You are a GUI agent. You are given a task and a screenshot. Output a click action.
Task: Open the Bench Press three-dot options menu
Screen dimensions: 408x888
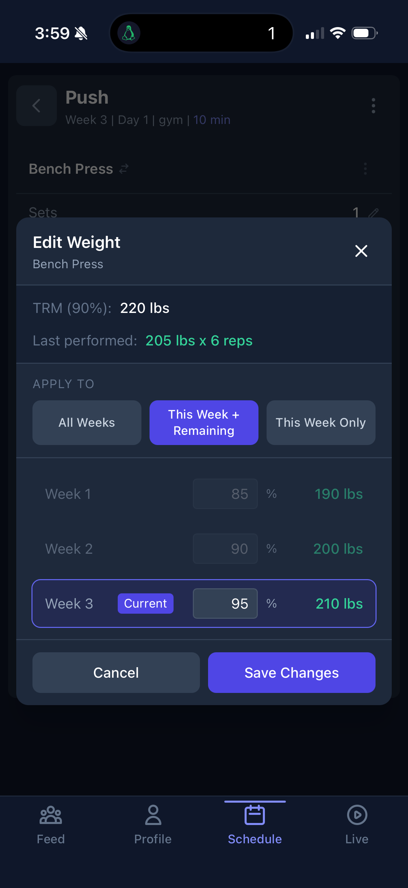point(365,169)
